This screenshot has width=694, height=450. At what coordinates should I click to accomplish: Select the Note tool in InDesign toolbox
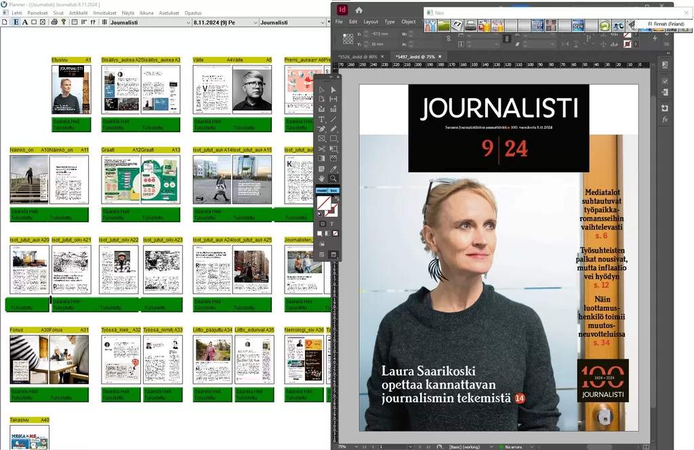pos(322,169)
